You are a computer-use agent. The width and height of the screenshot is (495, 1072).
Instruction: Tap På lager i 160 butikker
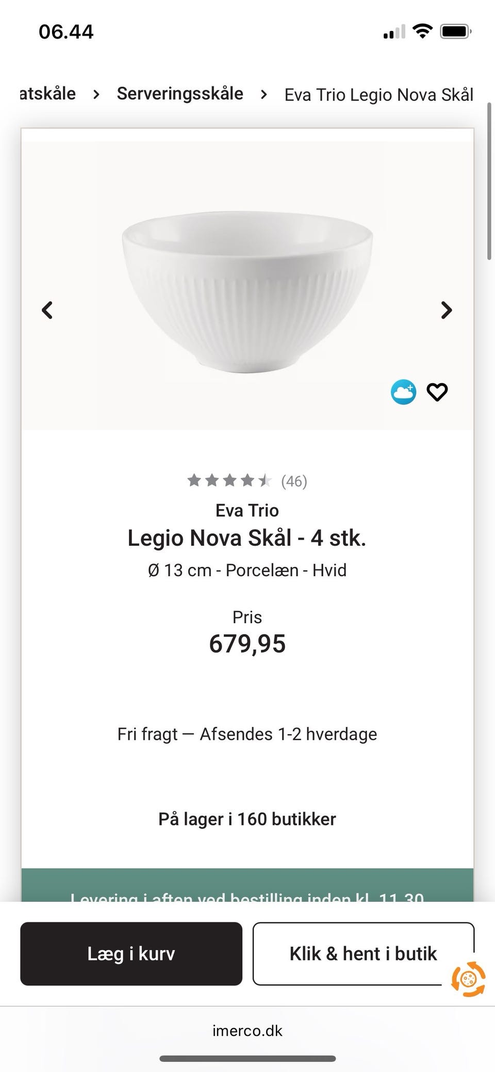tap(247, 819)
